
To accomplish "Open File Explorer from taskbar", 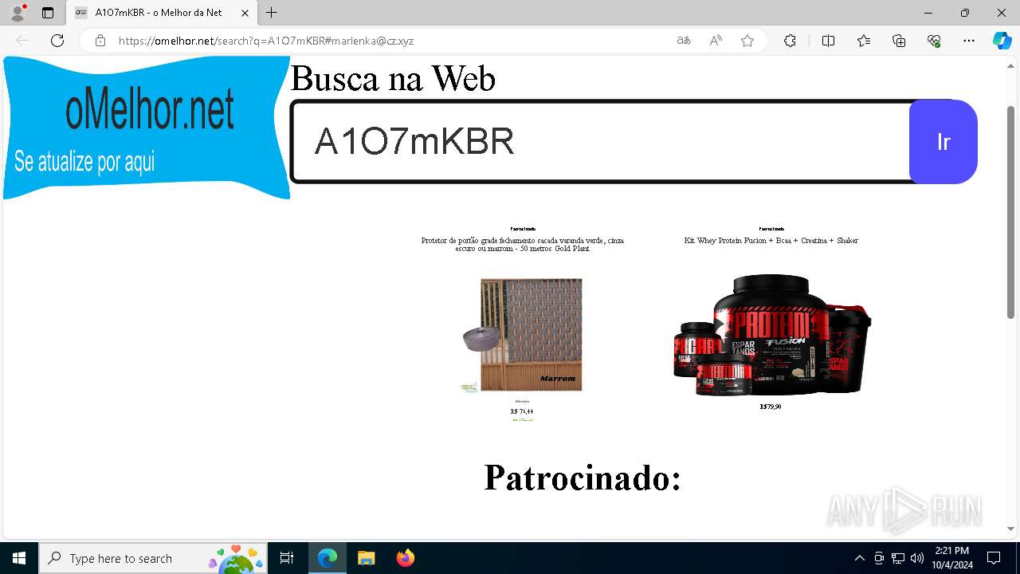I will tap(366, 558).
